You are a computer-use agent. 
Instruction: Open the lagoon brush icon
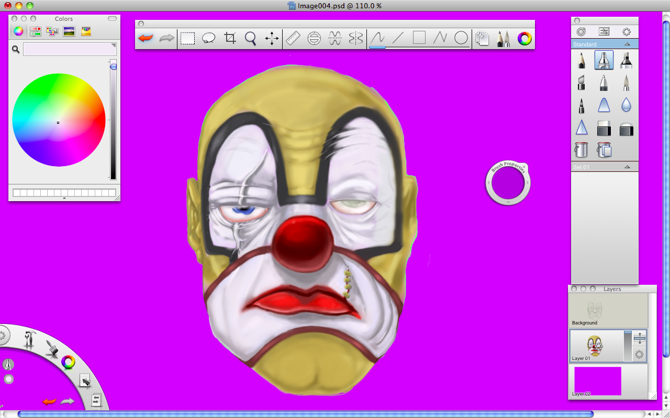51,349
